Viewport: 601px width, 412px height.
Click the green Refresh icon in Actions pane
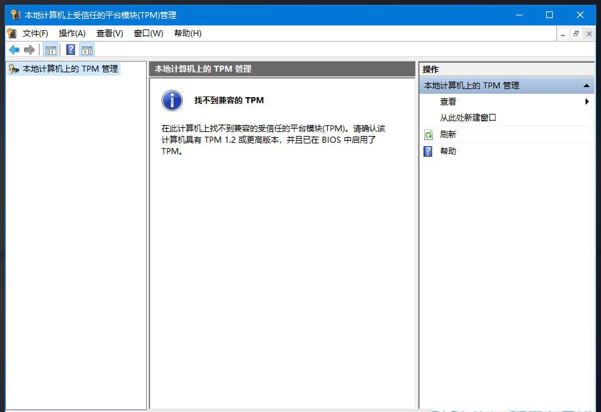428,134
